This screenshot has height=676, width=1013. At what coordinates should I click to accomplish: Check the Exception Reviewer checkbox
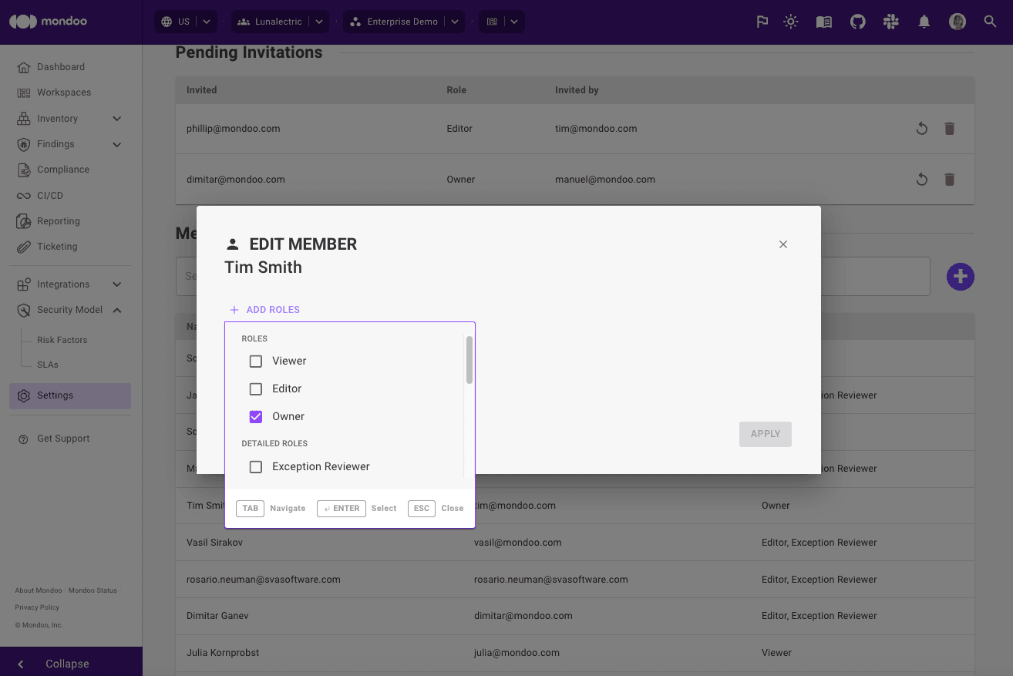[x=256, y=466]
